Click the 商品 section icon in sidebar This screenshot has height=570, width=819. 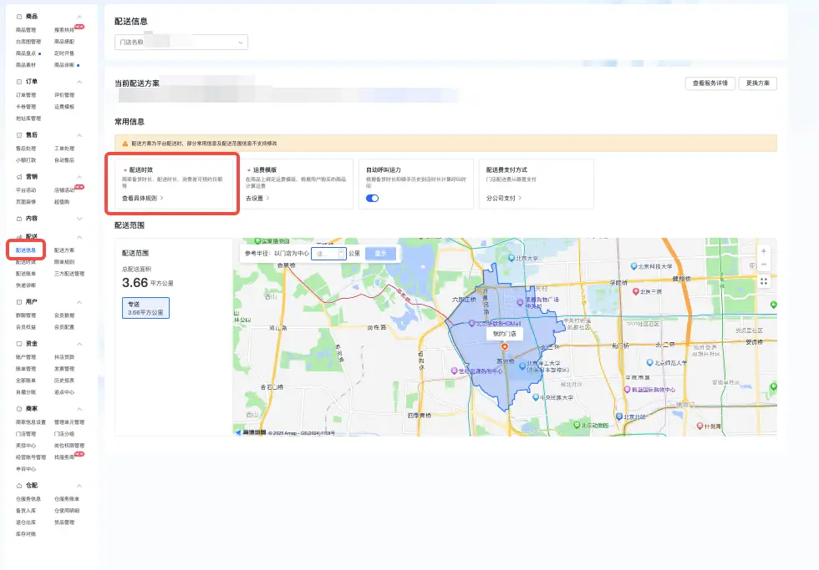pos(19,17)
